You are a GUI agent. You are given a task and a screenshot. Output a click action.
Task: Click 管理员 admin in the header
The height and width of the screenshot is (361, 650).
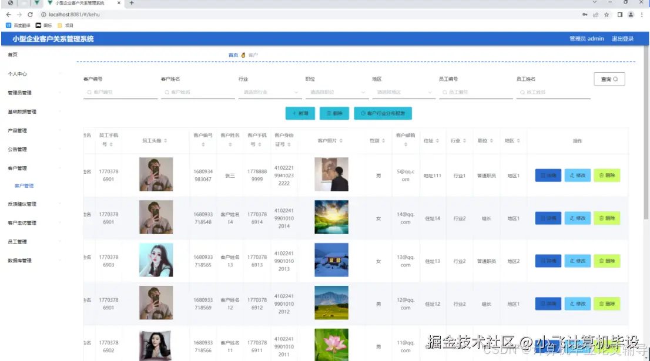tap(587, 39)
